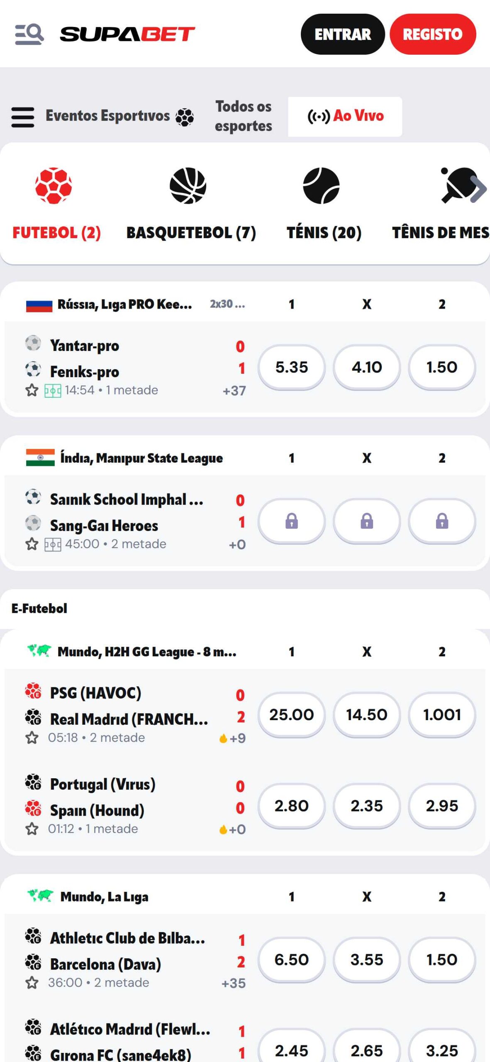Viewport: 490px width, 1062px height.
Task: Select the Basquetebol basketball icon
Action: pos(188,185)
